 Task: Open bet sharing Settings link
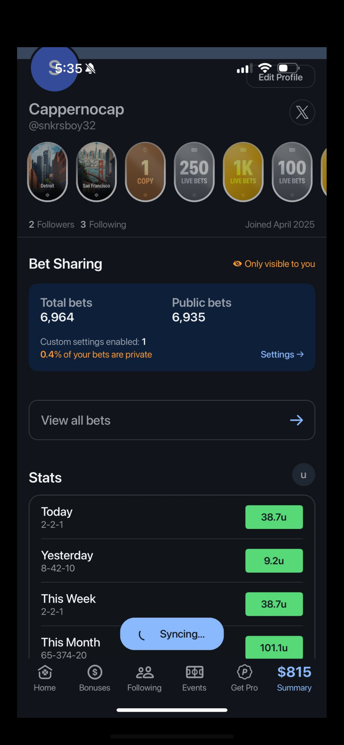[282, 354]
